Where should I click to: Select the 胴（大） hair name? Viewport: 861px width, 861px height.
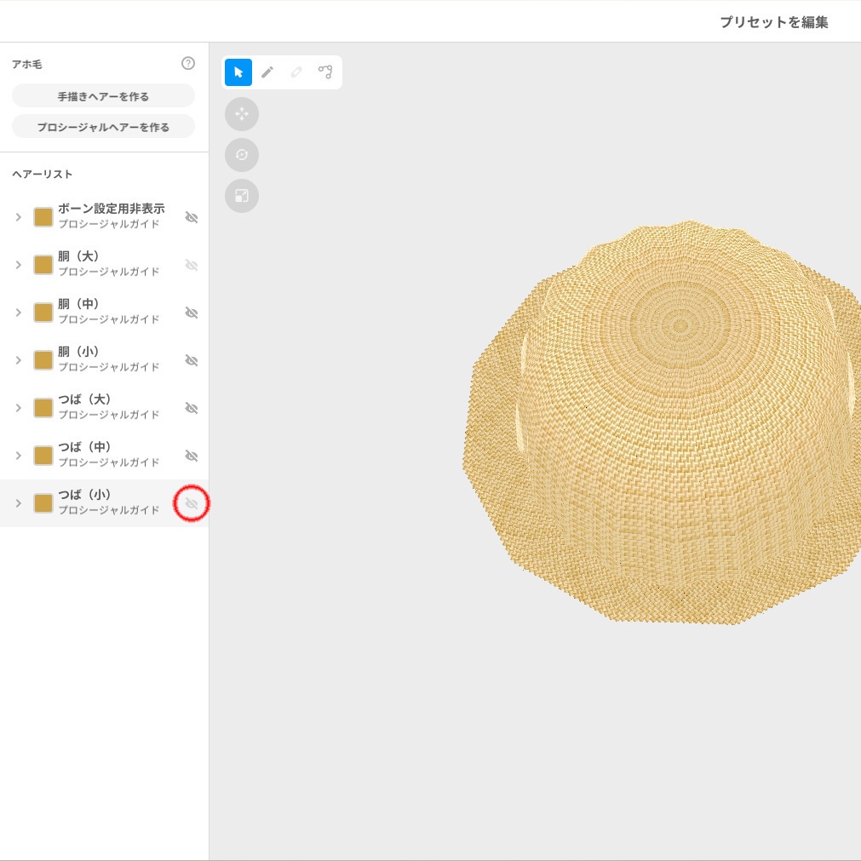(78, 256)
